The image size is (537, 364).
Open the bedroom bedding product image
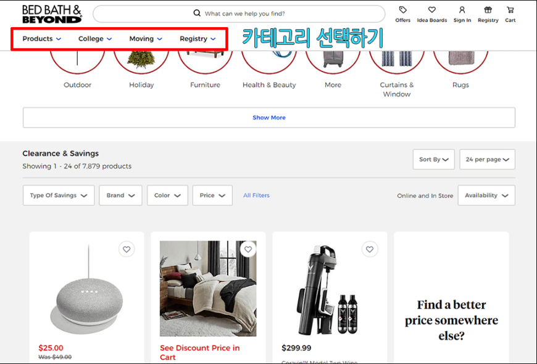pyautogui.click(x=208, y=288)
